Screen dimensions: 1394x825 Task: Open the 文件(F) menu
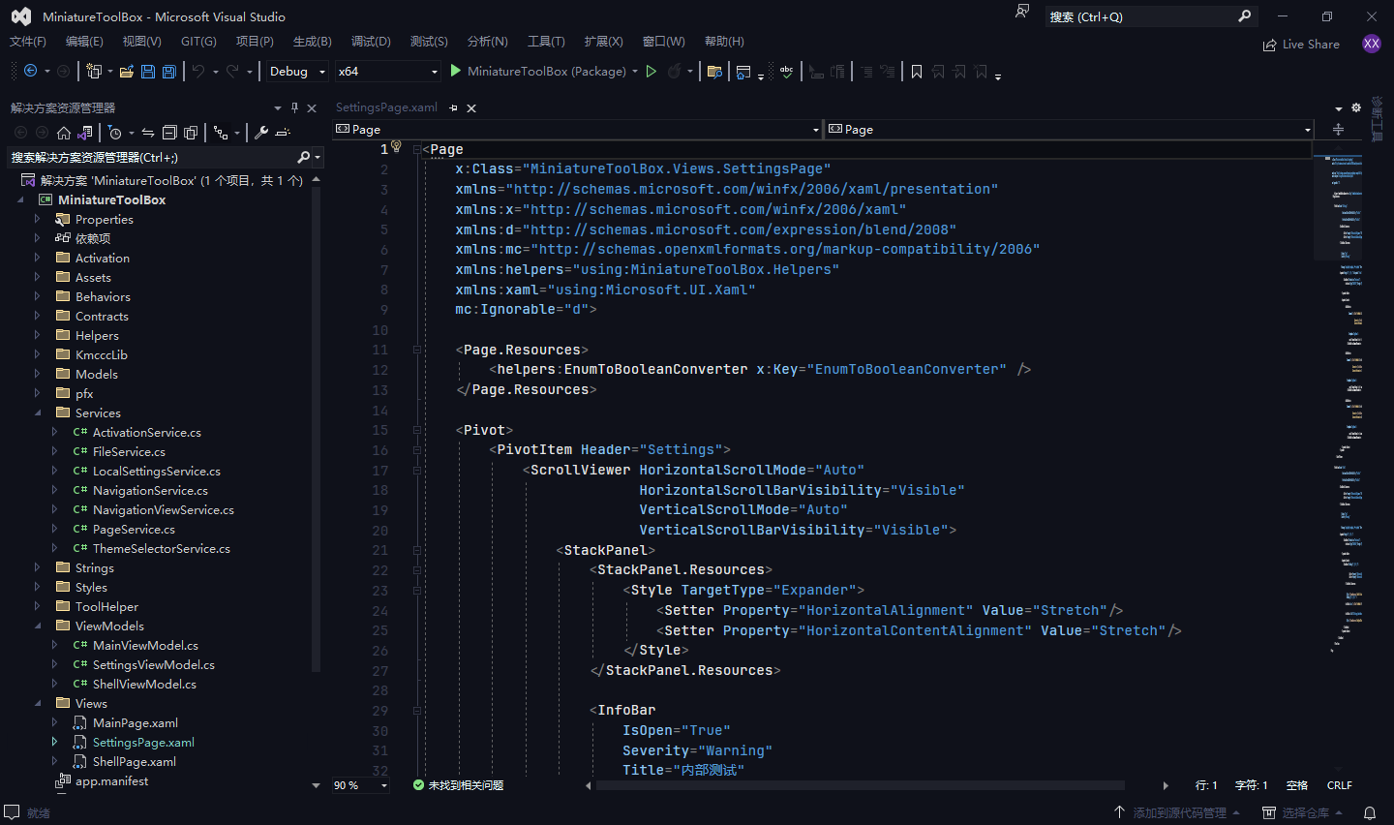[x=28, y=42]
